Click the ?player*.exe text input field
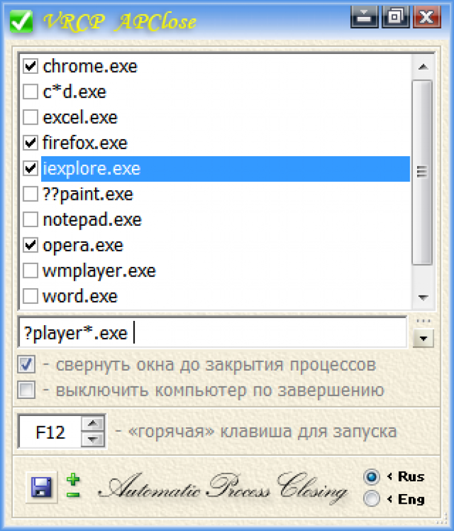Image resolution: width=454 pixels, height=531 pixels. [x=212, y=332]
